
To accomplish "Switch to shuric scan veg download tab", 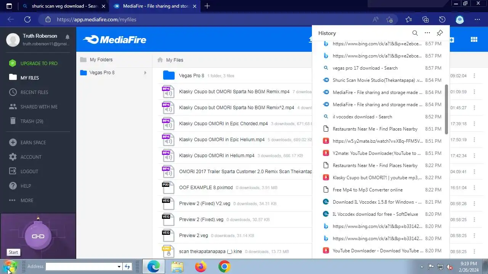I will point(65,6).
